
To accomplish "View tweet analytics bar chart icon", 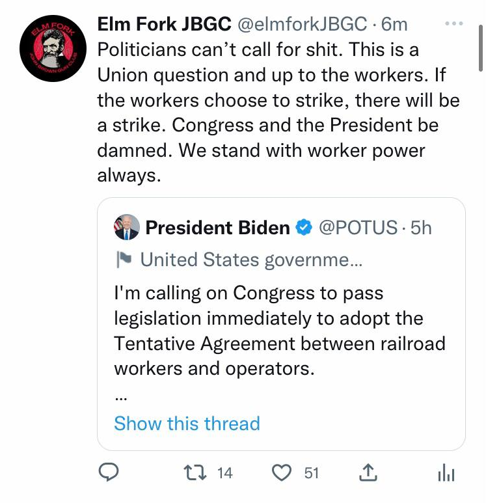I will coord(446,474).
